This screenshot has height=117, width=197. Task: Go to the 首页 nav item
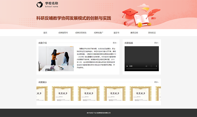coord(45,33)
